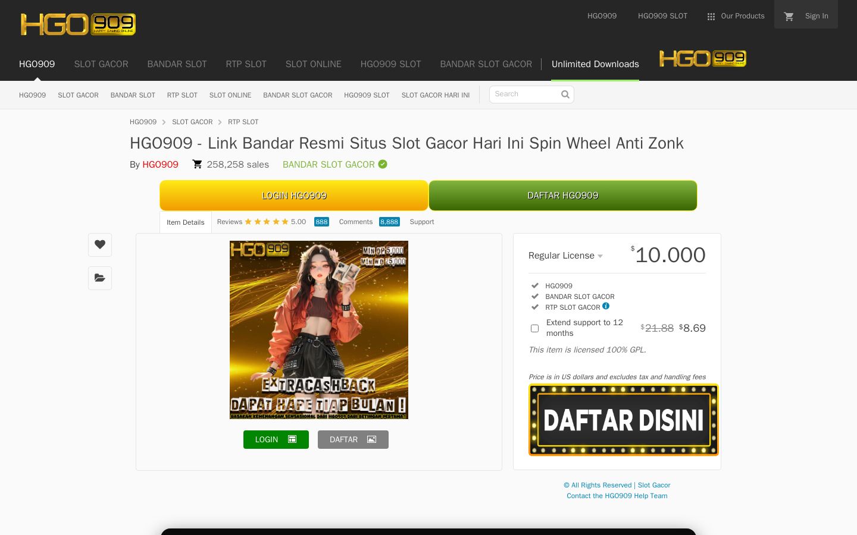Image resolution: width=857 pixels, height=535 pixels.
Task: Click the five-star rating in Reviews
Action: (267, 222)
